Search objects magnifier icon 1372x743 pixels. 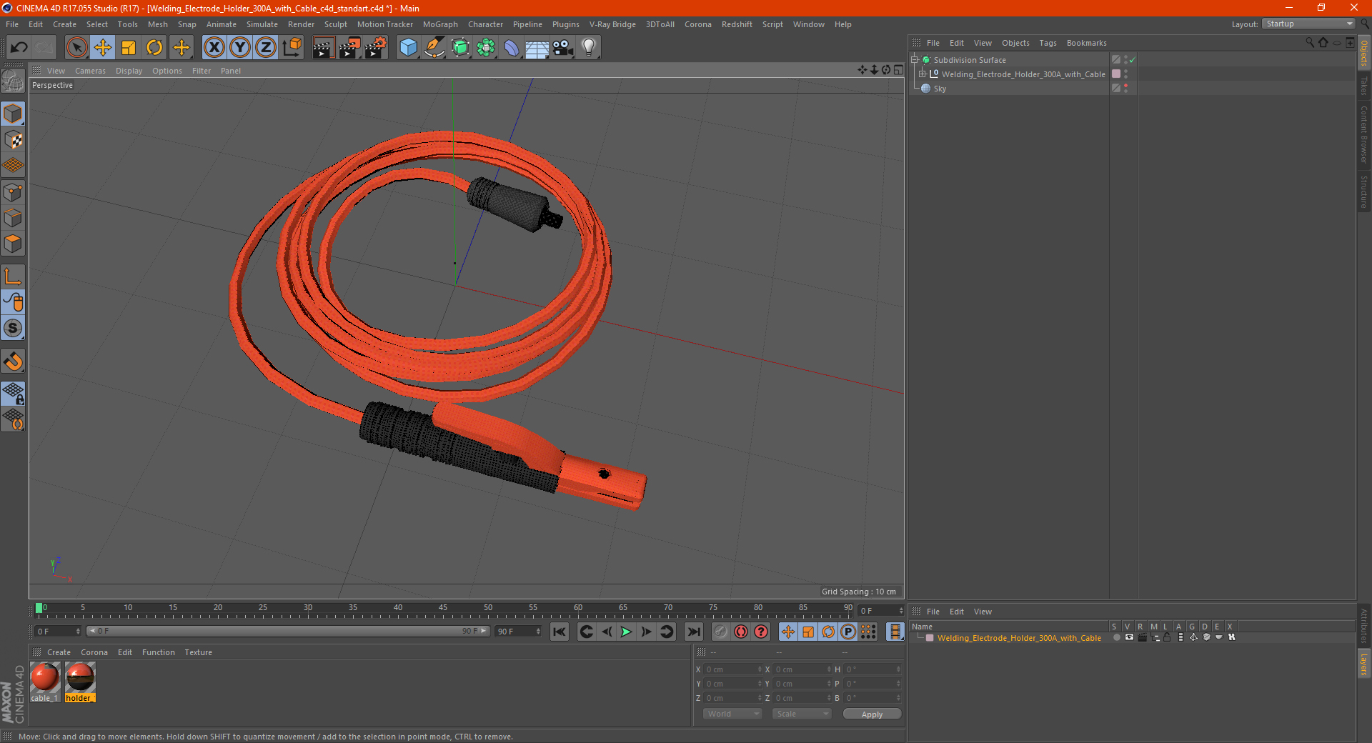(1310, 43)
